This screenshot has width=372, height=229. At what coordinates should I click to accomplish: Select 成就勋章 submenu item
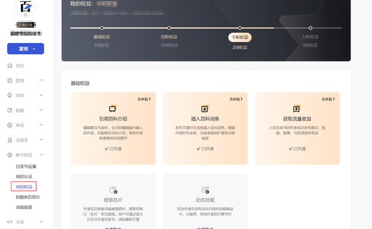(x=24, y=207)
